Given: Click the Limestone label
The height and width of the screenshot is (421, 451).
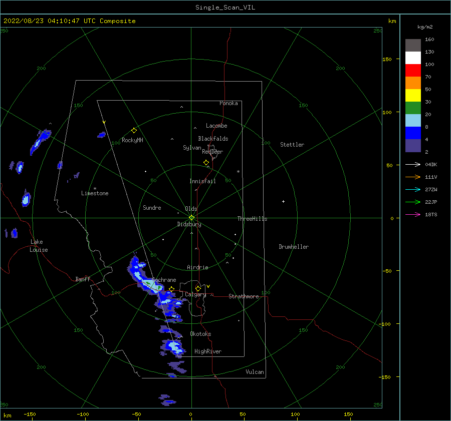Looking at the screenshot, I should coord(95,193).
